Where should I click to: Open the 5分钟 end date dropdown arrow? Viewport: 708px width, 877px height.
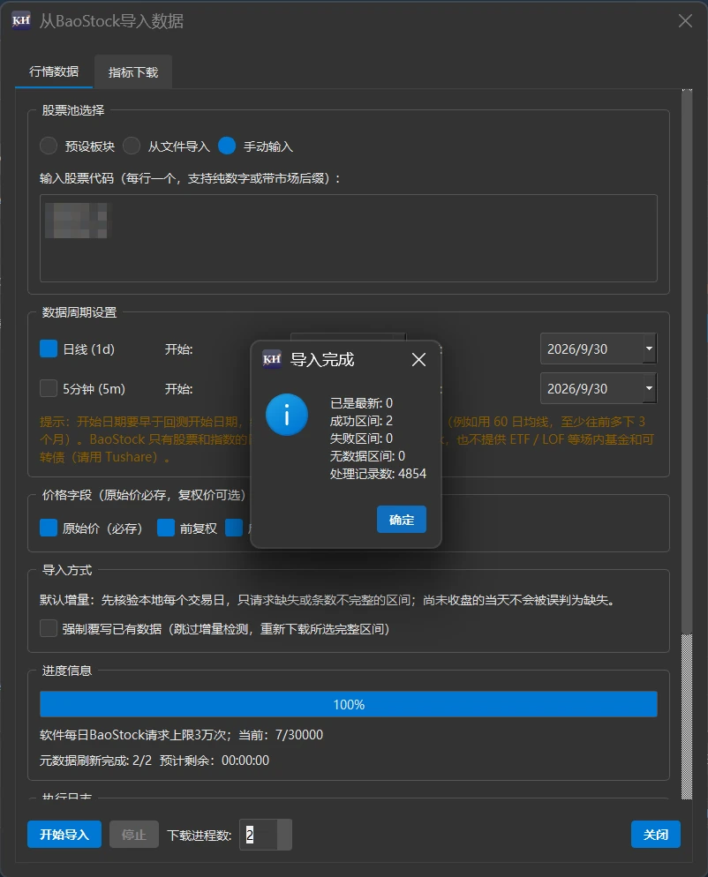(649, 388)
